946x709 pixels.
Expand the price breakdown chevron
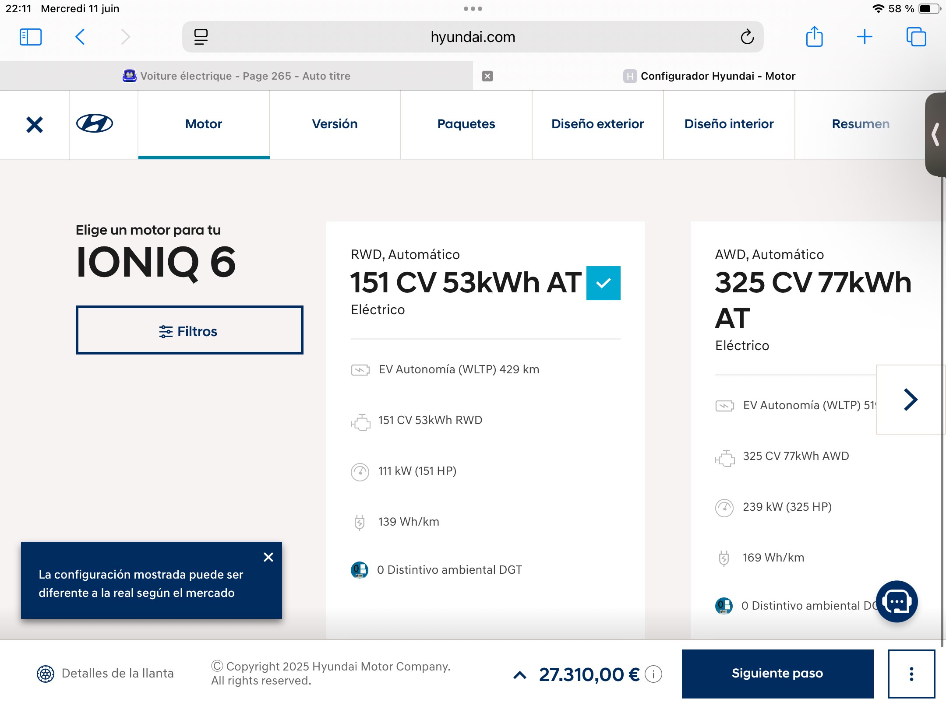(x=519, y=675)
